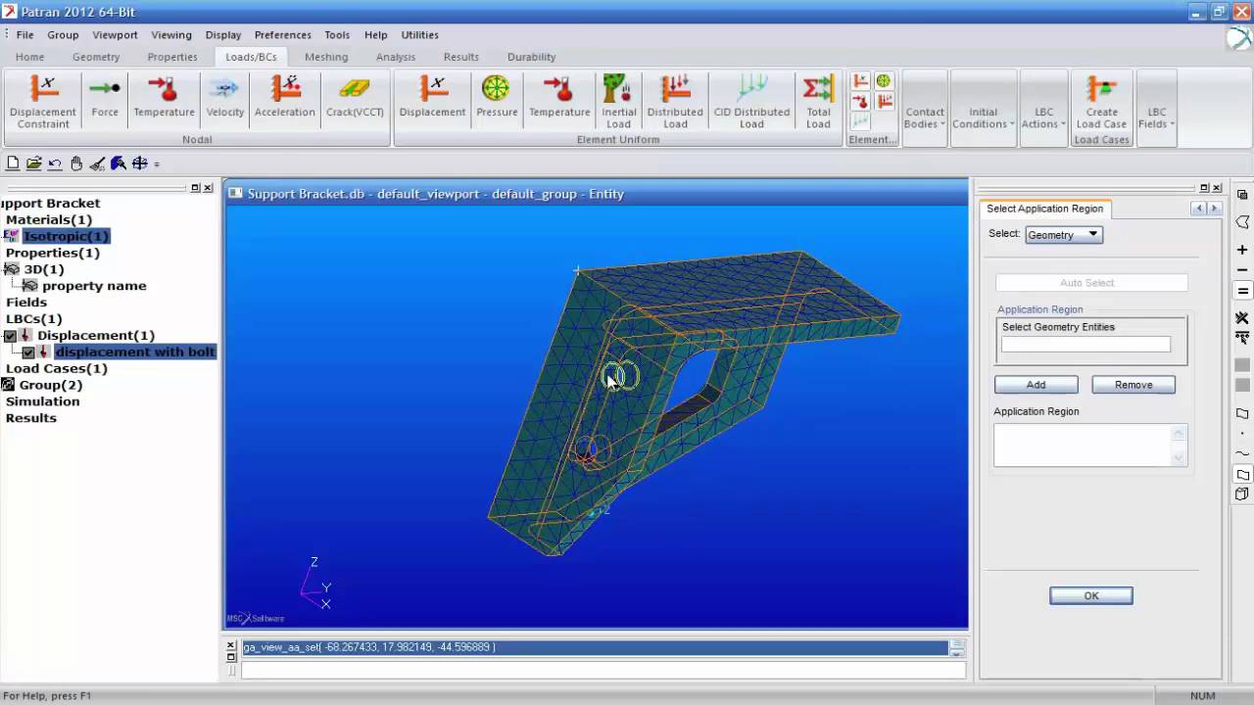The width and height of the screenshot is (1254, 705).
Task: Switch to the Analysis ribbon tab
Action: tap(396, 57)
